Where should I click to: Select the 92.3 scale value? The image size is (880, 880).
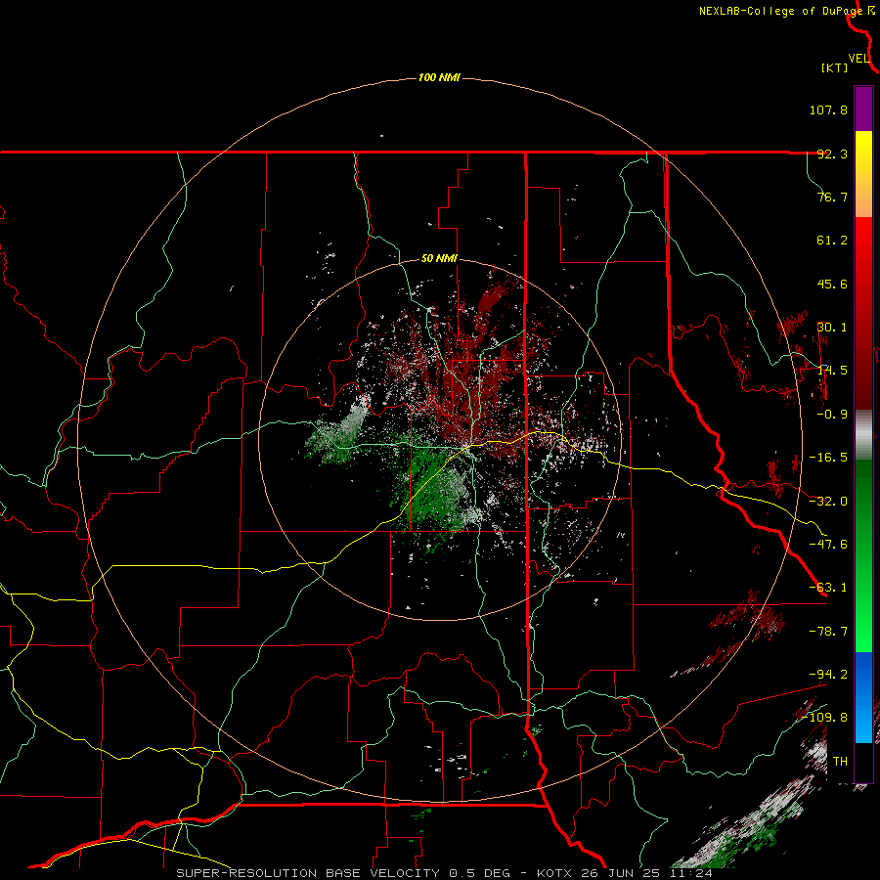(x=832, y=154)
